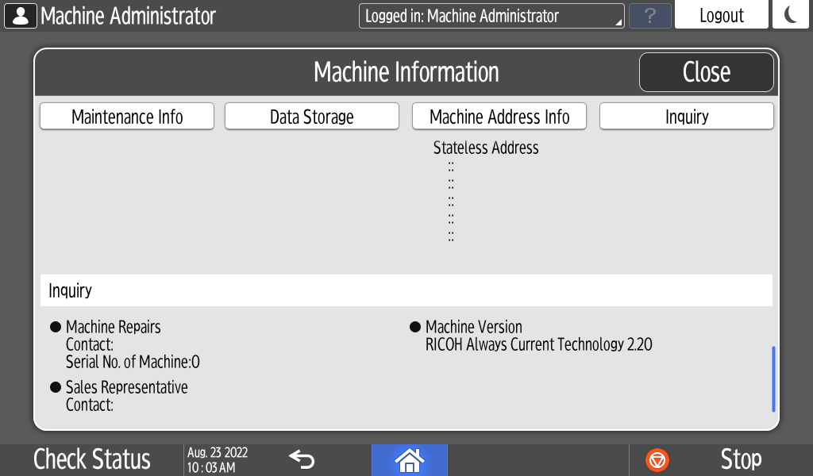Screen dimensions: 813x476
Task: Open the help question mark icon
Action: [649, 16]
